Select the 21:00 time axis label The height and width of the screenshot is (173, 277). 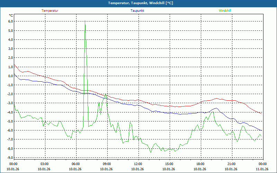point(232,164)
